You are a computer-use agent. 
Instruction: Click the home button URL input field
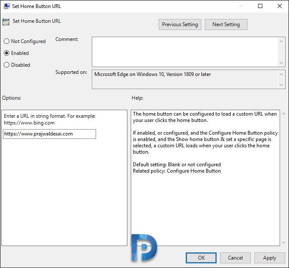(x=50, y=134)
